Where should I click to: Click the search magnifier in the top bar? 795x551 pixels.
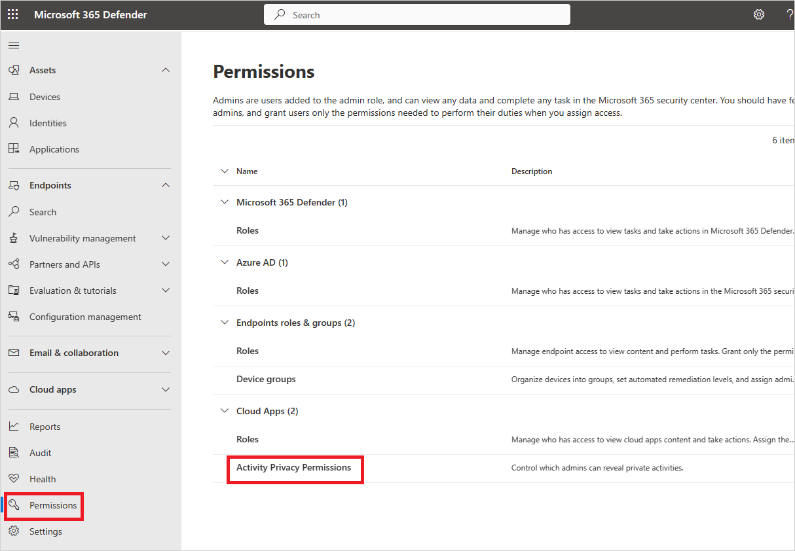pyautogui.click(x=280, y=14)
